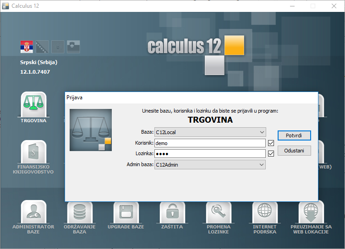Click the Odustani button

point(294,151)
